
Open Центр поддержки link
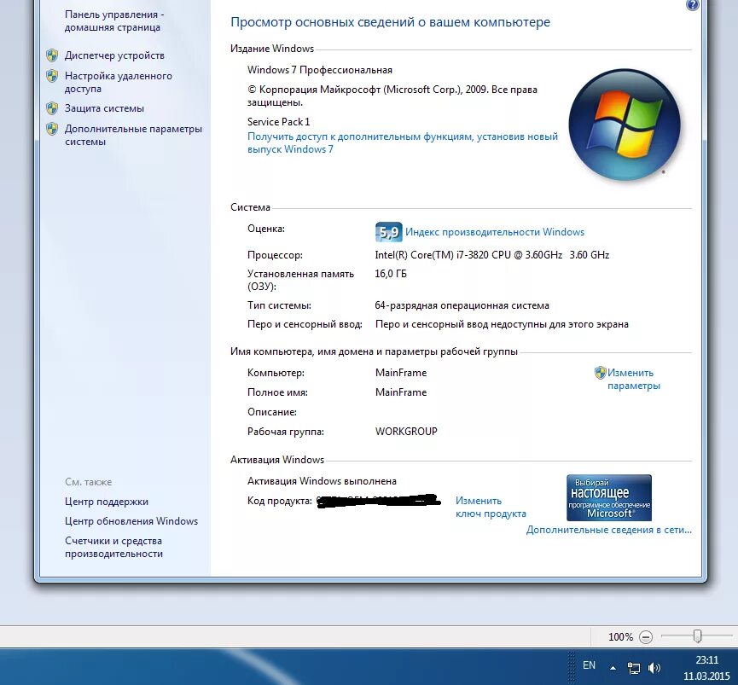coord(107,502)
